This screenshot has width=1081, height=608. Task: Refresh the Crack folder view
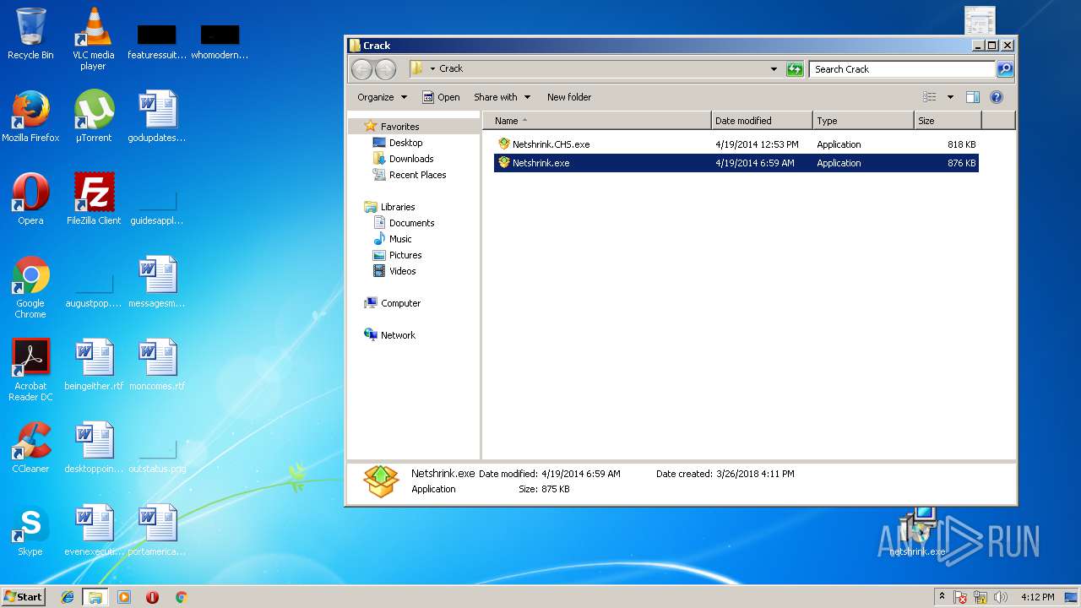click(795, 69)
